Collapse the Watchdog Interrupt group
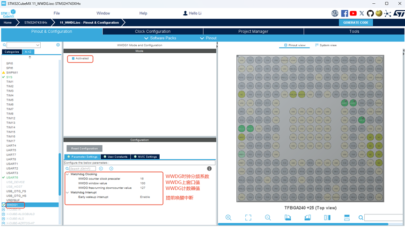The height and width of the screenshot is (227, 405). (x=67, y=192)
